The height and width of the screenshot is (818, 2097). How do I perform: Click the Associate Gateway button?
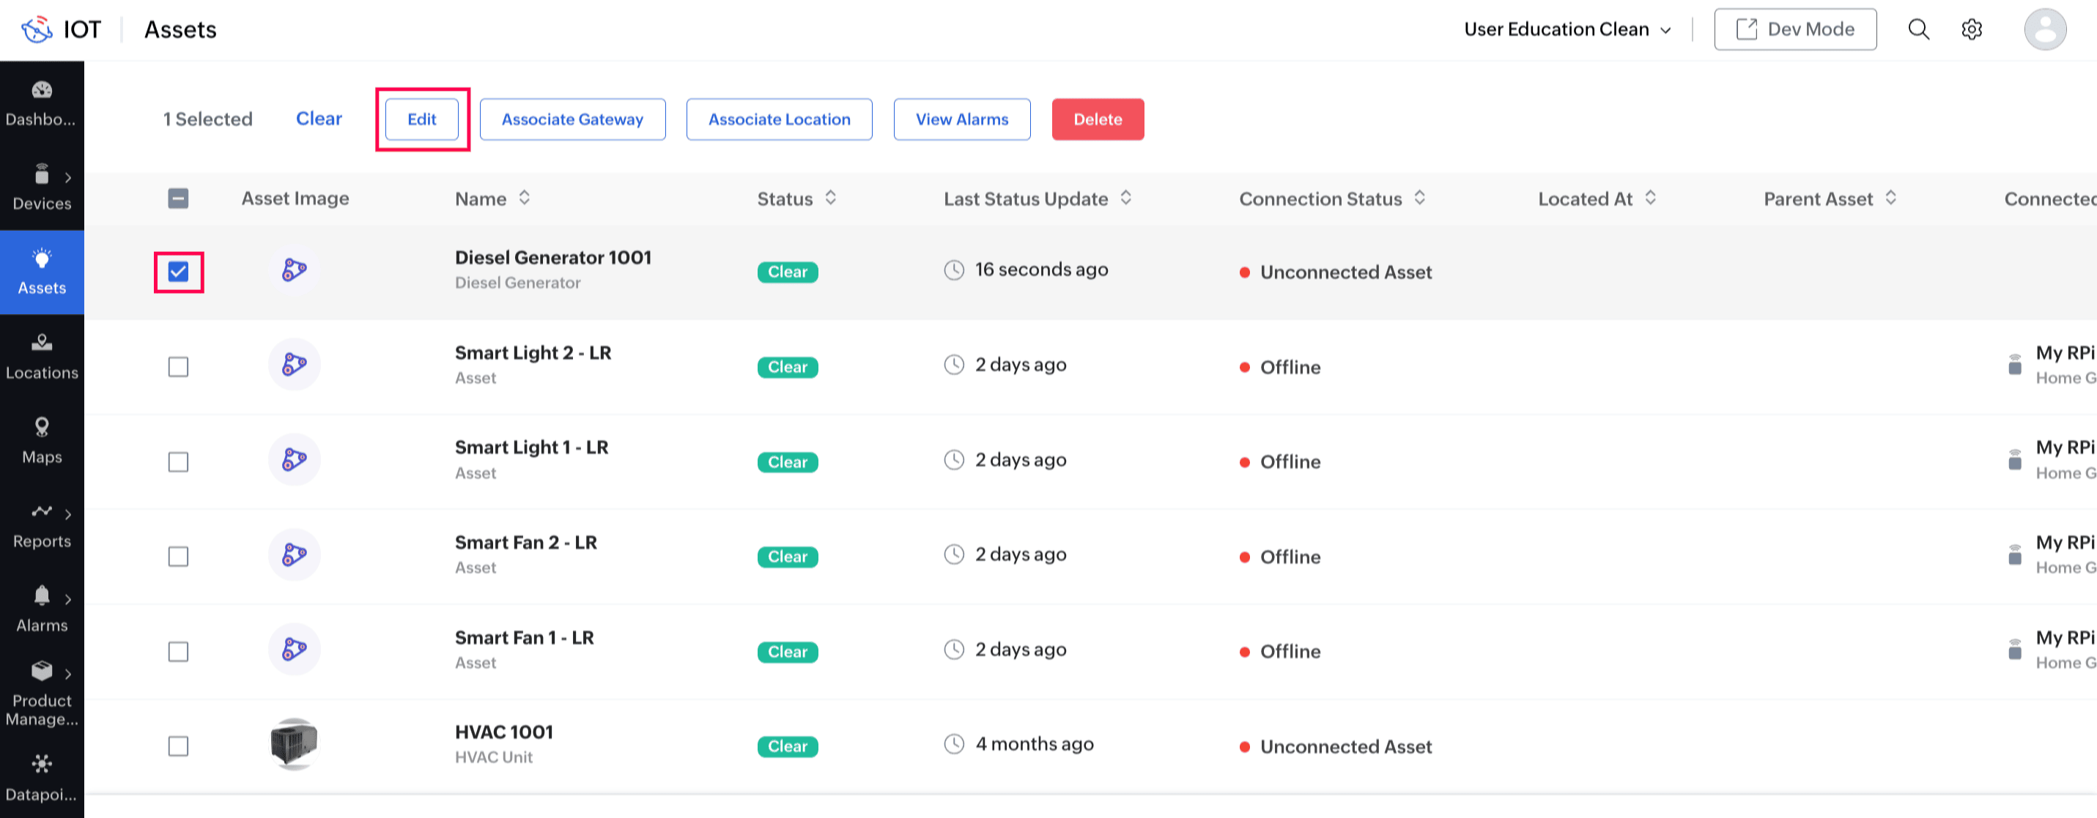coord(572,119)
